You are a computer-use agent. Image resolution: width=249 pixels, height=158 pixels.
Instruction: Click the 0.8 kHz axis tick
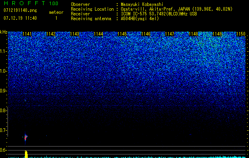point(4,111)
